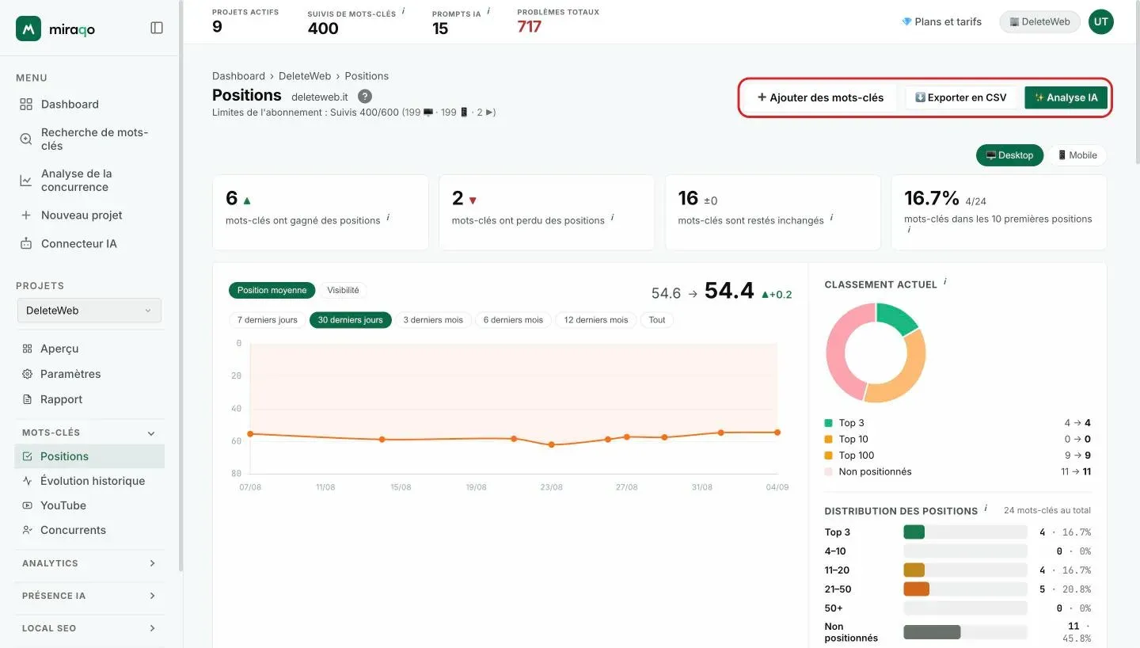Select the 12 derniers mois range

595,320
